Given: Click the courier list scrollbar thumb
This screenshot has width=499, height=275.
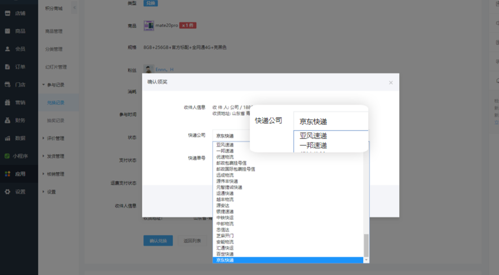Looking at the screenshot, I should click(x=366, y=245).
